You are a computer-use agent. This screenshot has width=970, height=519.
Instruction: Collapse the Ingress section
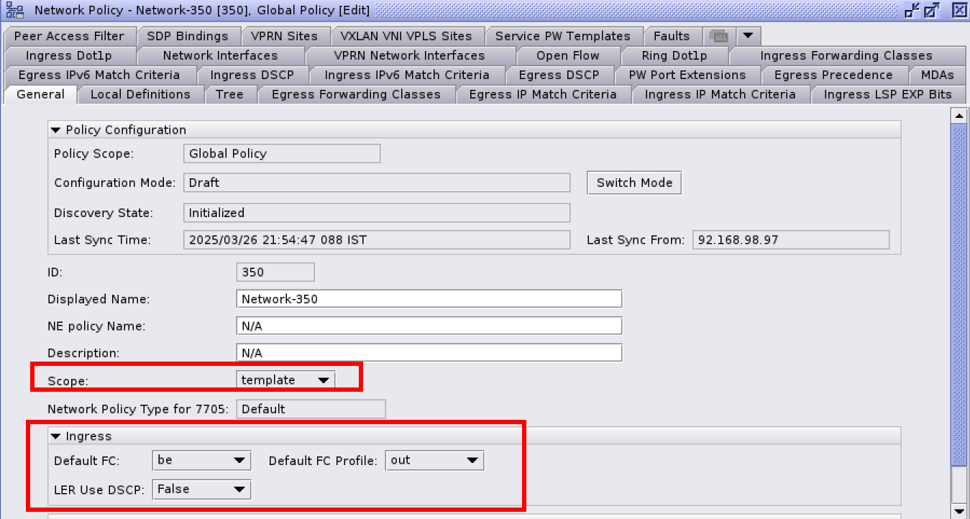56,436
